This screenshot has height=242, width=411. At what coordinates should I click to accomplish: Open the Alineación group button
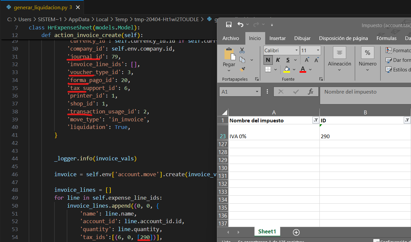coord(339,60)
